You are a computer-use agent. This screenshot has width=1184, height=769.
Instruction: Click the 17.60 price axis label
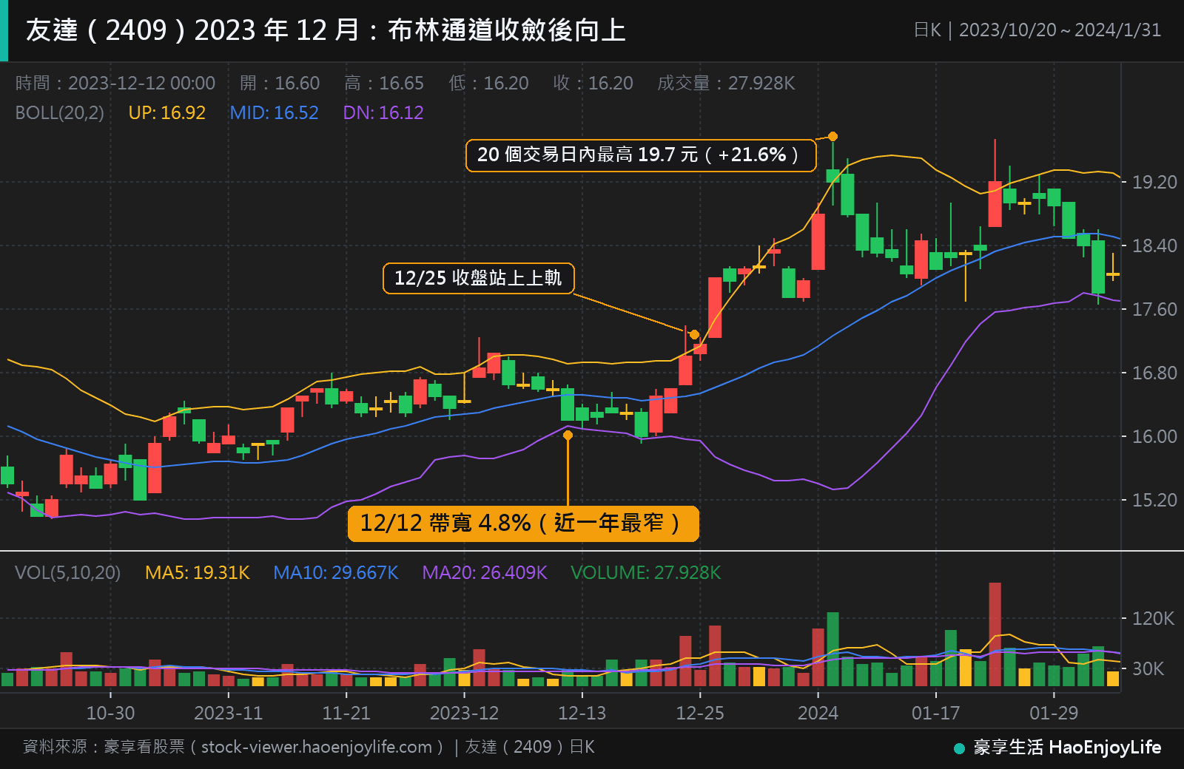(x=1154, y=309)
